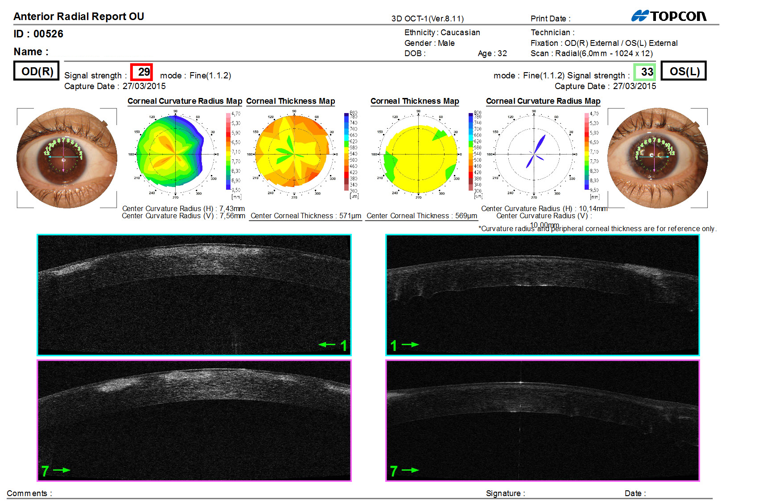Click the Age : 32 field
The width and height of the screenshot is (783, 501).
pyautogui.click(x=492, y=53)
